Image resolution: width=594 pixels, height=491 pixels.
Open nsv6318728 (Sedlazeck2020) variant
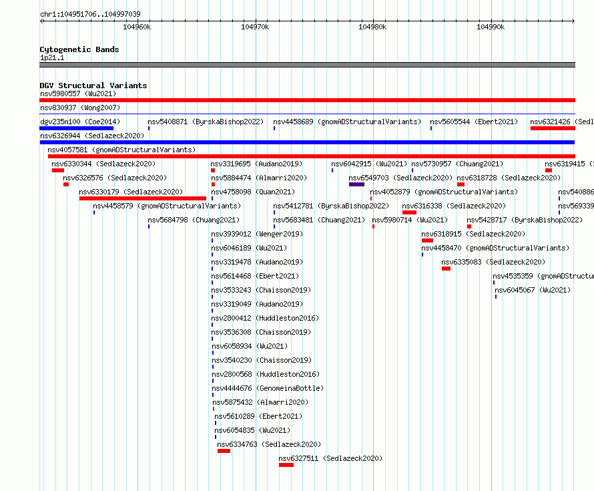[x=509, y=178]
